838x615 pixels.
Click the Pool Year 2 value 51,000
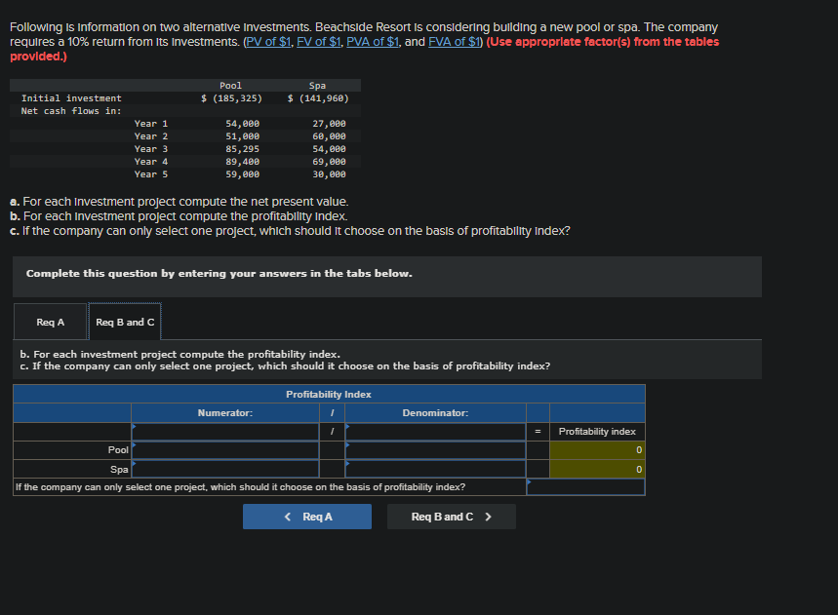point(242,136)
